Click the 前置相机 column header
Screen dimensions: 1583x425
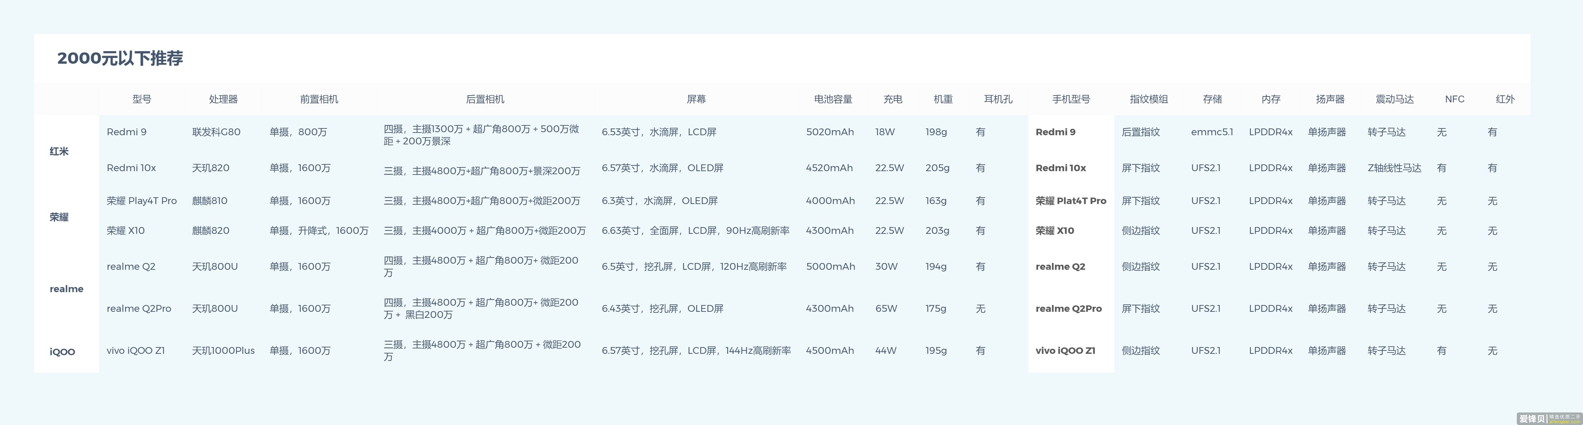point(319,99)
